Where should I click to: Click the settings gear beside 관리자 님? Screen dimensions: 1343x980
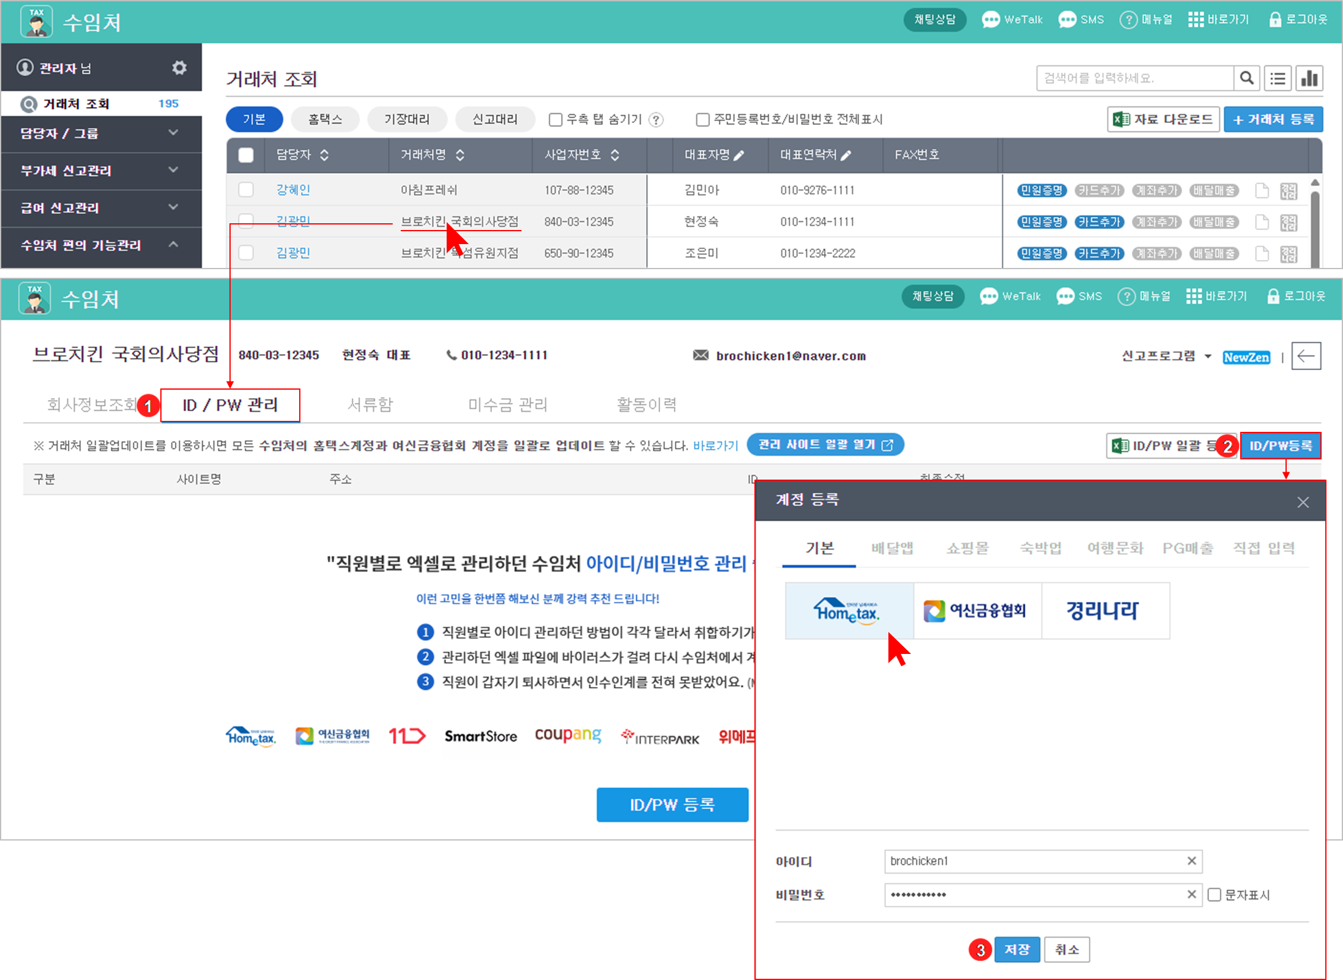point(179,68)
